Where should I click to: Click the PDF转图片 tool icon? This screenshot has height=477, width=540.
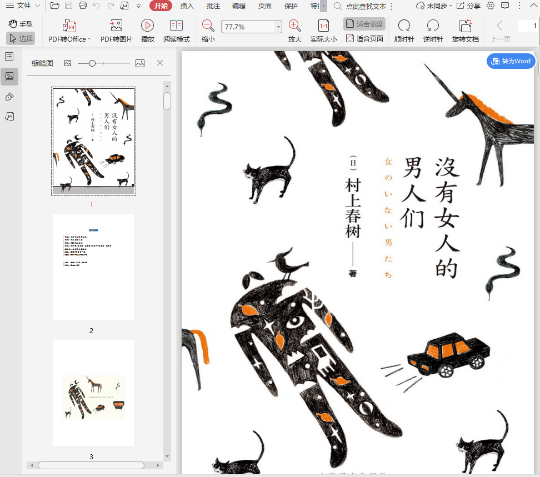click(x=116, y=26)
